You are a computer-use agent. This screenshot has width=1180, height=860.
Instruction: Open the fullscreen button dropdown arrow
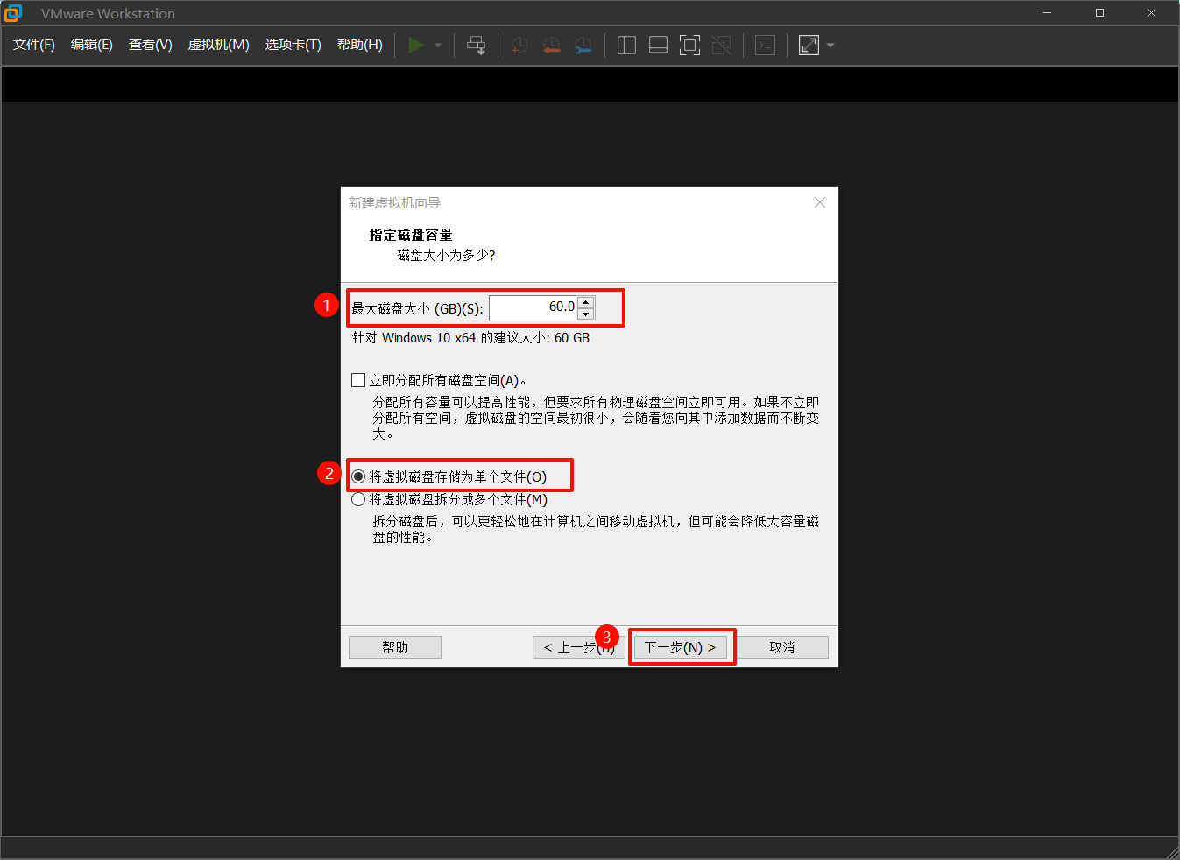(829, 45)
